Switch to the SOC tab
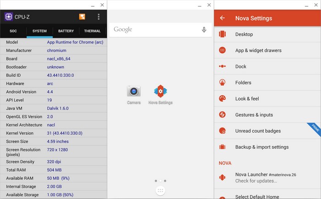Screen dimensions: 321x199 (x=13, y=31)
